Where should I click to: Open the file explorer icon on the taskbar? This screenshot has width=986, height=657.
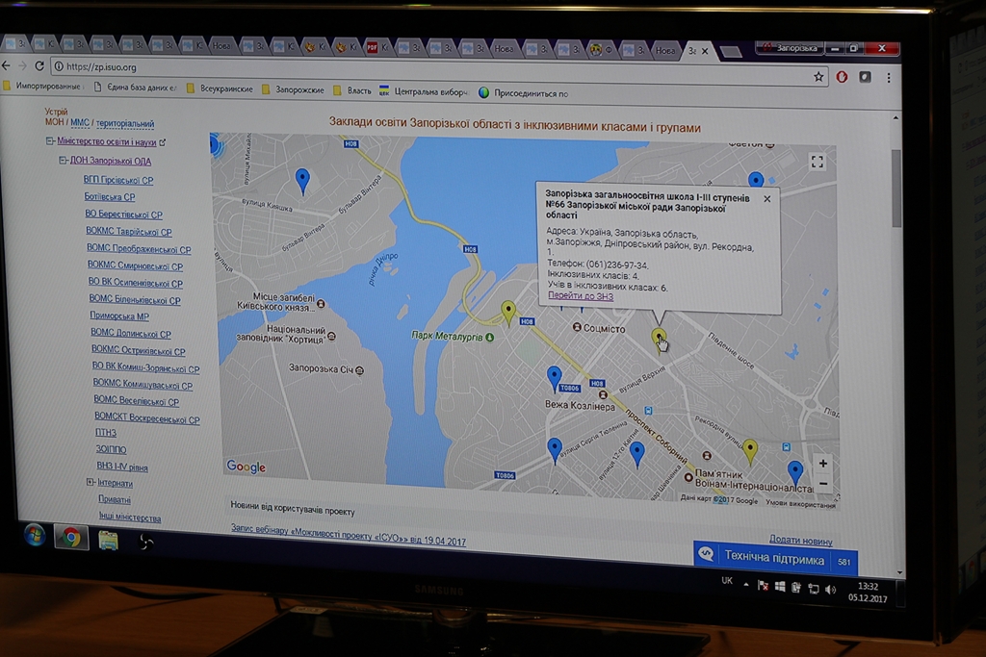coord(108,541)
